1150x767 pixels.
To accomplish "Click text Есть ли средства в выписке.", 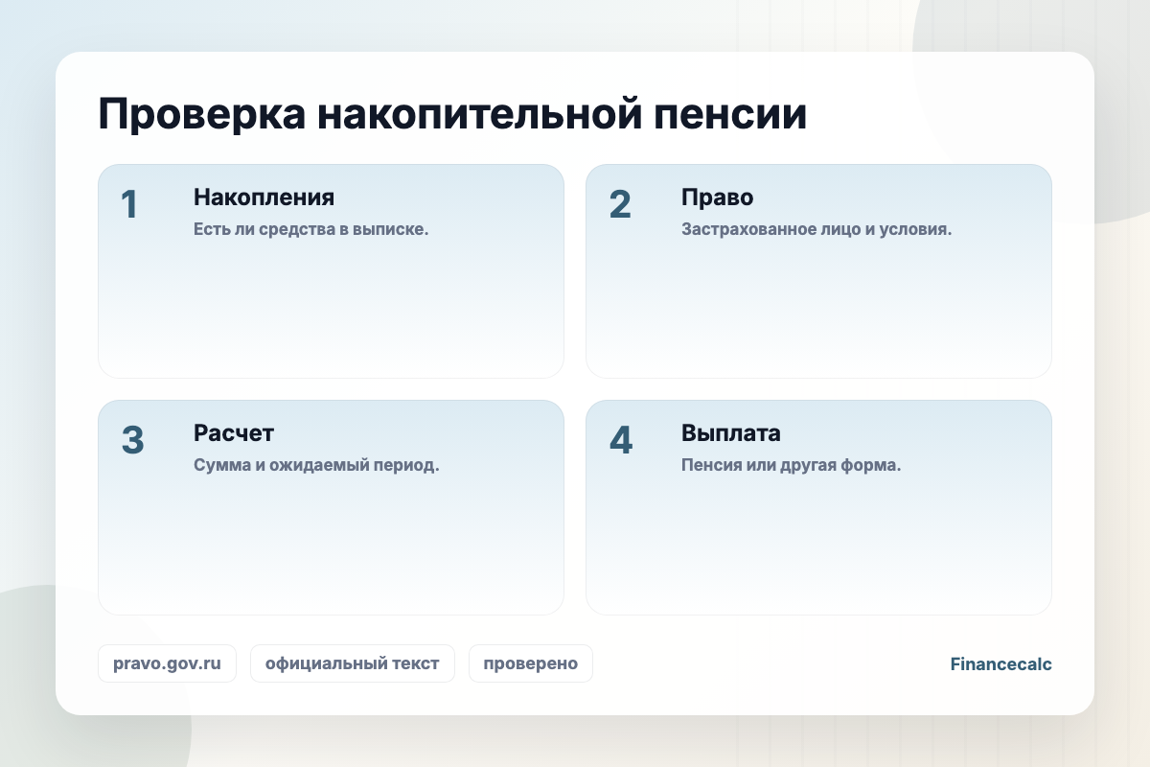I will (x=310, y=230).
